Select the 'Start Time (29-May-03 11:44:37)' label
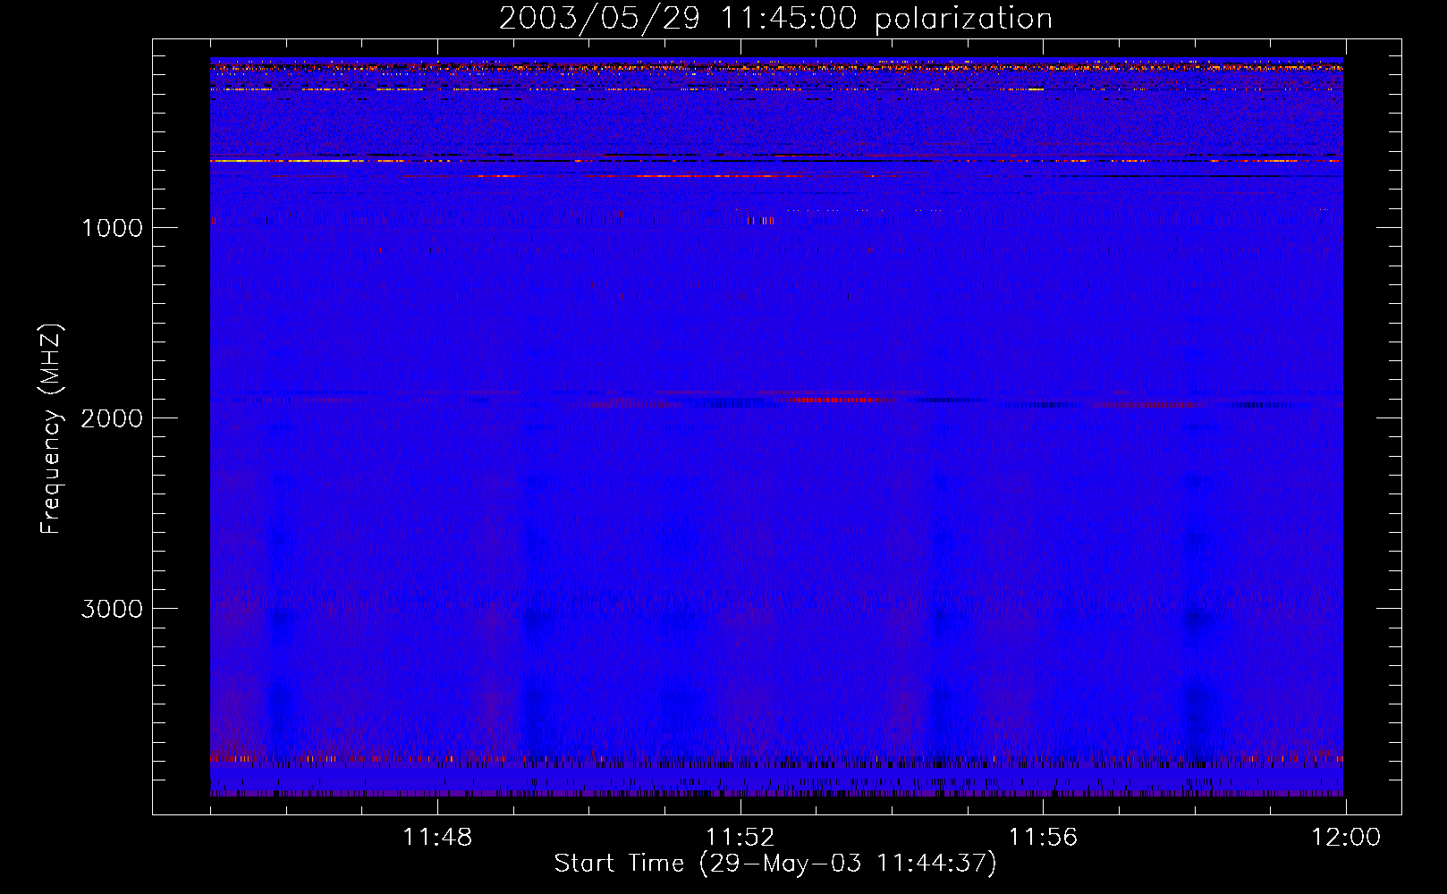Viewport: 1447px width, 894px height. pyautogui.click(x=775, y=864)
